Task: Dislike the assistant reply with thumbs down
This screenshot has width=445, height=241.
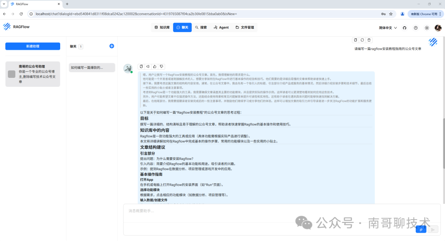Action: click(162, 66)
